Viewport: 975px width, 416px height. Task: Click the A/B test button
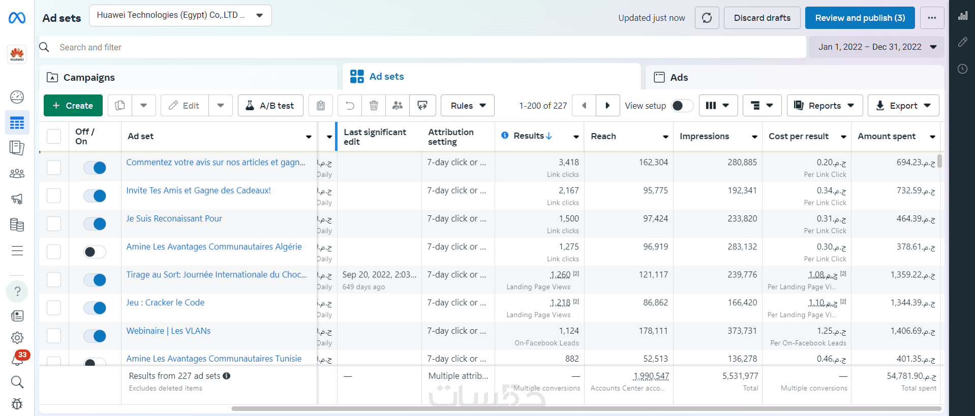click(x=270, y=106)
